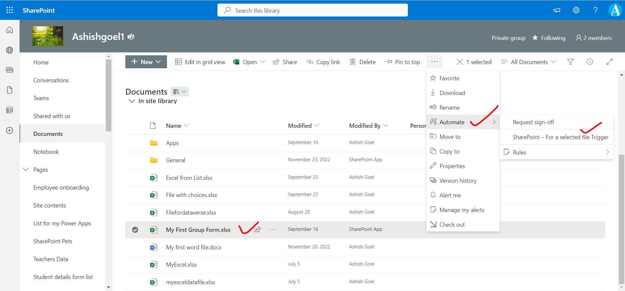This screenshot has width=625, height=291.
Task: Deselect the My First Group Form.xlsx checkmark
Action: tap(135, 230)
